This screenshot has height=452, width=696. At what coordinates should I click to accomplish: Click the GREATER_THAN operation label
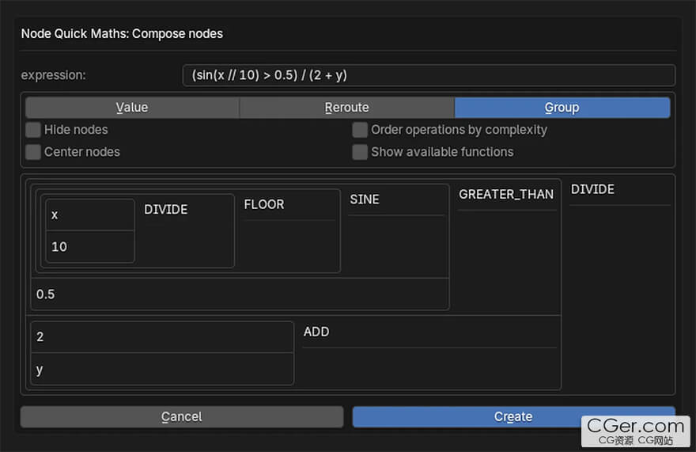(506, 195)
